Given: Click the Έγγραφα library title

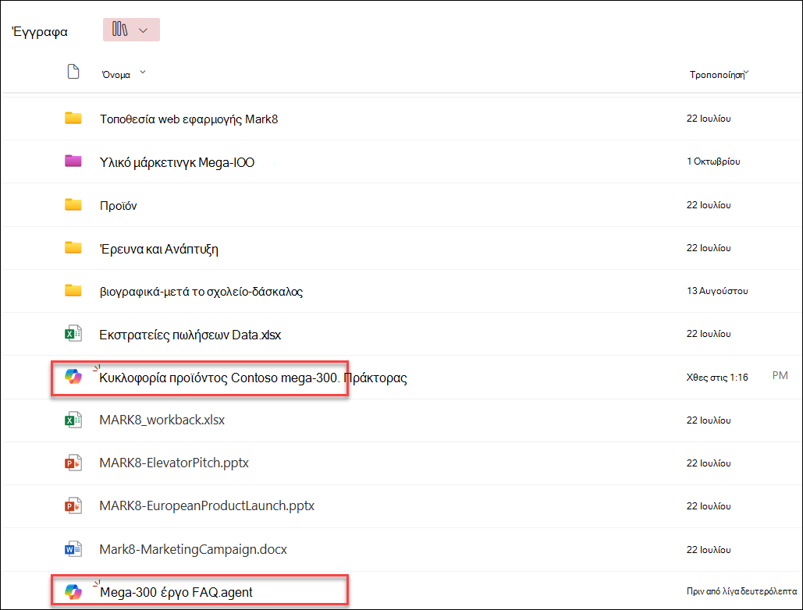Looking at the screenshot, I should 40,32.
